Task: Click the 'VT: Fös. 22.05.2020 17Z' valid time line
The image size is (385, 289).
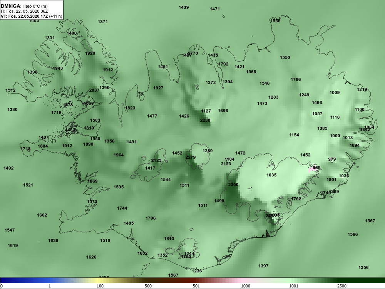Action: point(24,16)
